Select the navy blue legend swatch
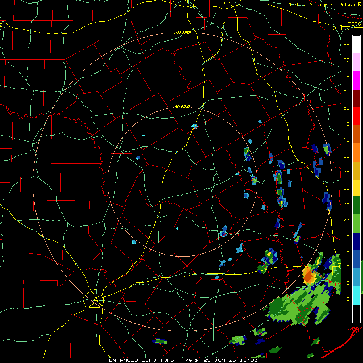This screenshot has width=363, height=363. coord(356,242)
